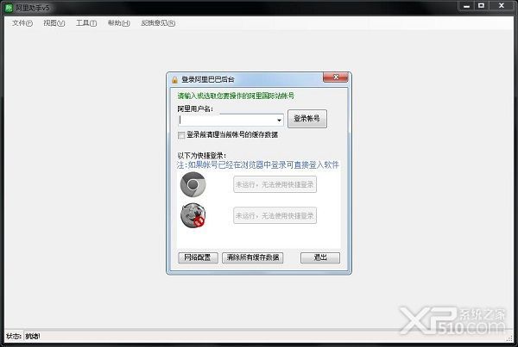
Task: Click the 退出 button
Action: [320, 257]
